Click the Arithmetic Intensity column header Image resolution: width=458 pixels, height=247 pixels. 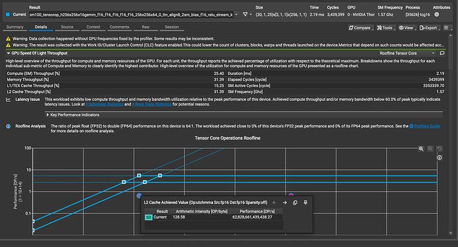tap(202, 211)
